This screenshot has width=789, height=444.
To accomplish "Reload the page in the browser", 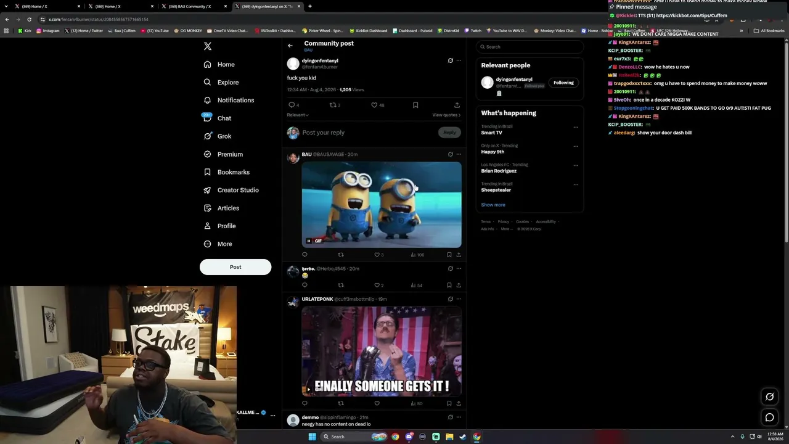I will tap(29, 19).
